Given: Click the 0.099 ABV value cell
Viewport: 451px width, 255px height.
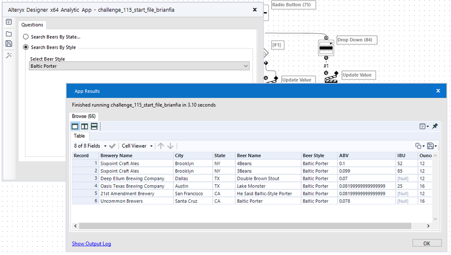Looking at the screenshot, I should click(367, 171).
